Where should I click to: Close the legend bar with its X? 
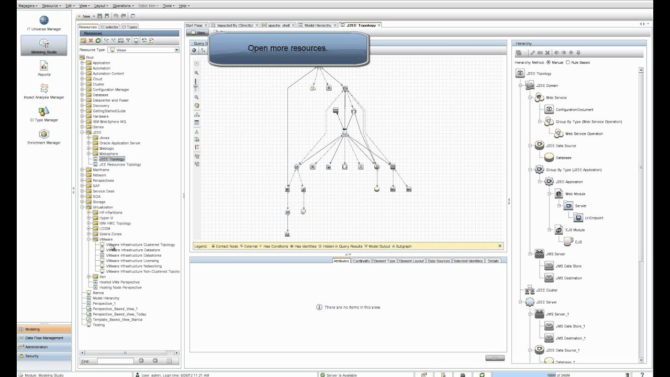500,246
